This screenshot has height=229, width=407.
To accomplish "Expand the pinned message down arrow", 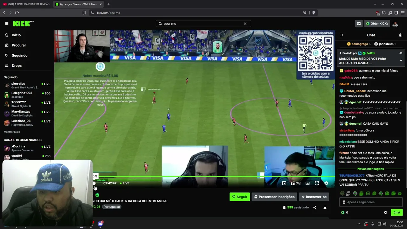I will tap(401, 60).
